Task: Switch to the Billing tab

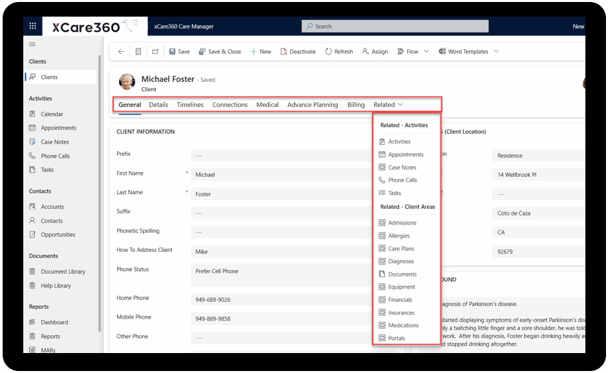Action: [x=356, y=104]
